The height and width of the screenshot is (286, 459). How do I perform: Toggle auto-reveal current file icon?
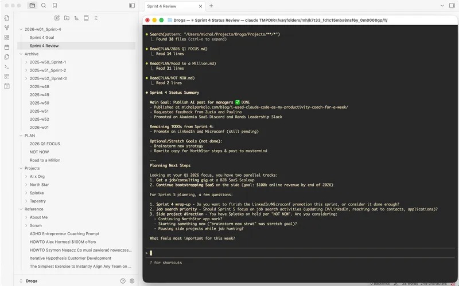(x=86, y=18)
